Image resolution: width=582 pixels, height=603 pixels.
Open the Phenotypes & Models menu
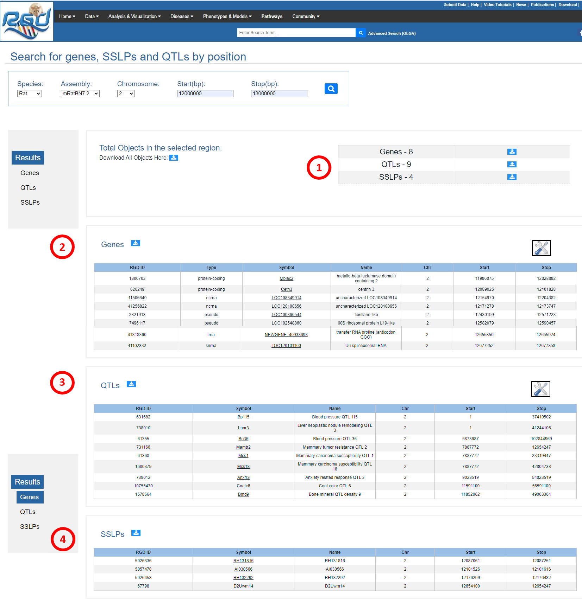click(x=227, y=16)
